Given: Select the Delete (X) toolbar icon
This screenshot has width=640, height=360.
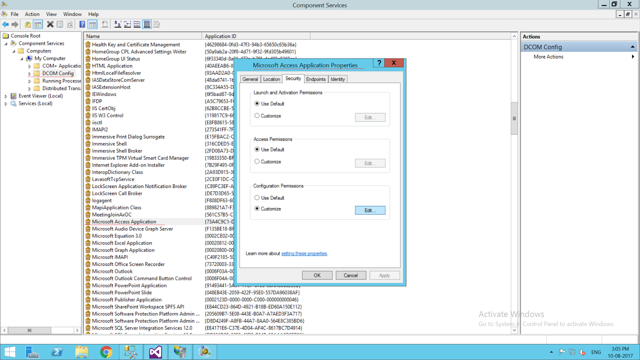Looking at the screenshot, I should pos(50,24).
